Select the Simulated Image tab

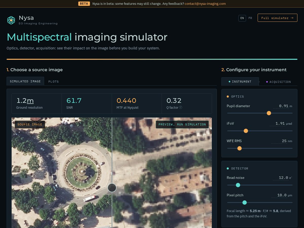[25, 81]
